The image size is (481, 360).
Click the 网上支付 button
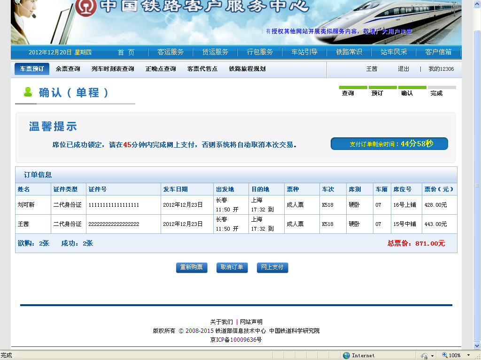tap(272, 268)
